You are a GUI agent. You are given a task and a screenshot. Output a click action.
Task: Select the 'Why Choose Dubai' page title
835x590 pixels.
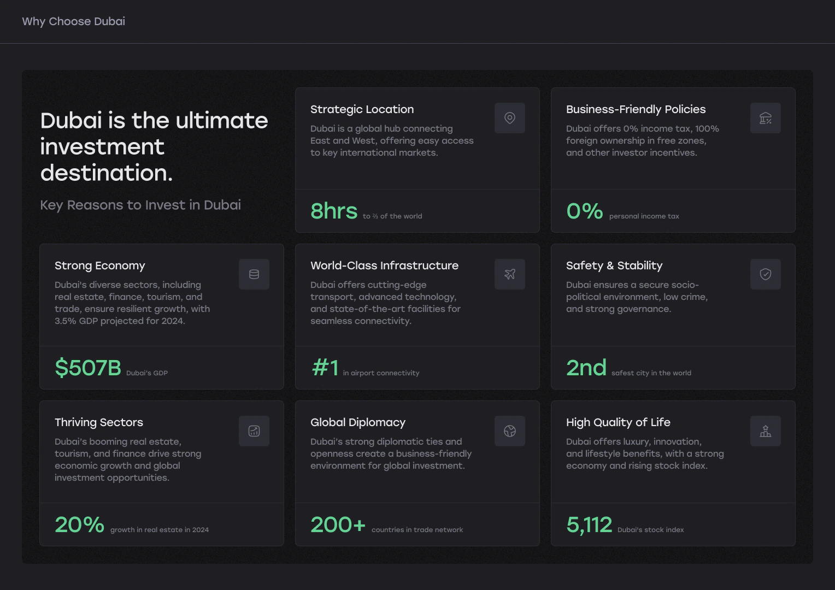(74, 21)
